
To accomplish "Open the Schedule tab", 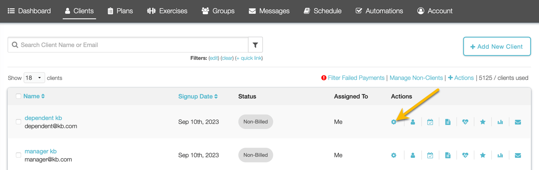I will coord(322,11).
